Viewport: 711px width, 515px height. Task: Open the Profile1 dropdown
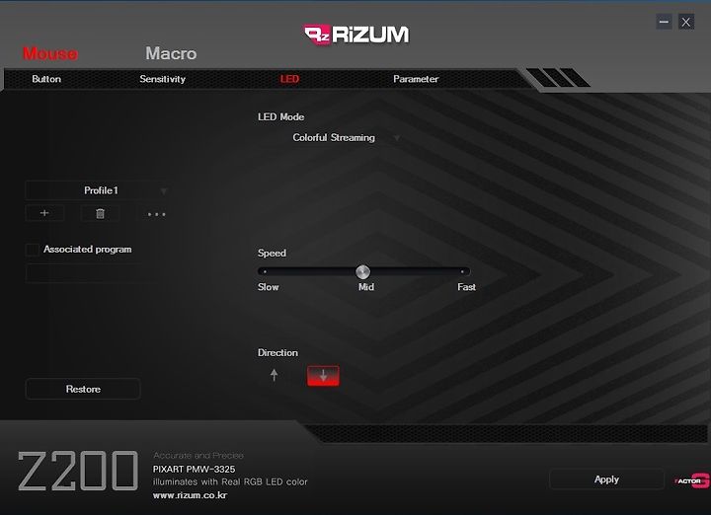click(98, 190)
